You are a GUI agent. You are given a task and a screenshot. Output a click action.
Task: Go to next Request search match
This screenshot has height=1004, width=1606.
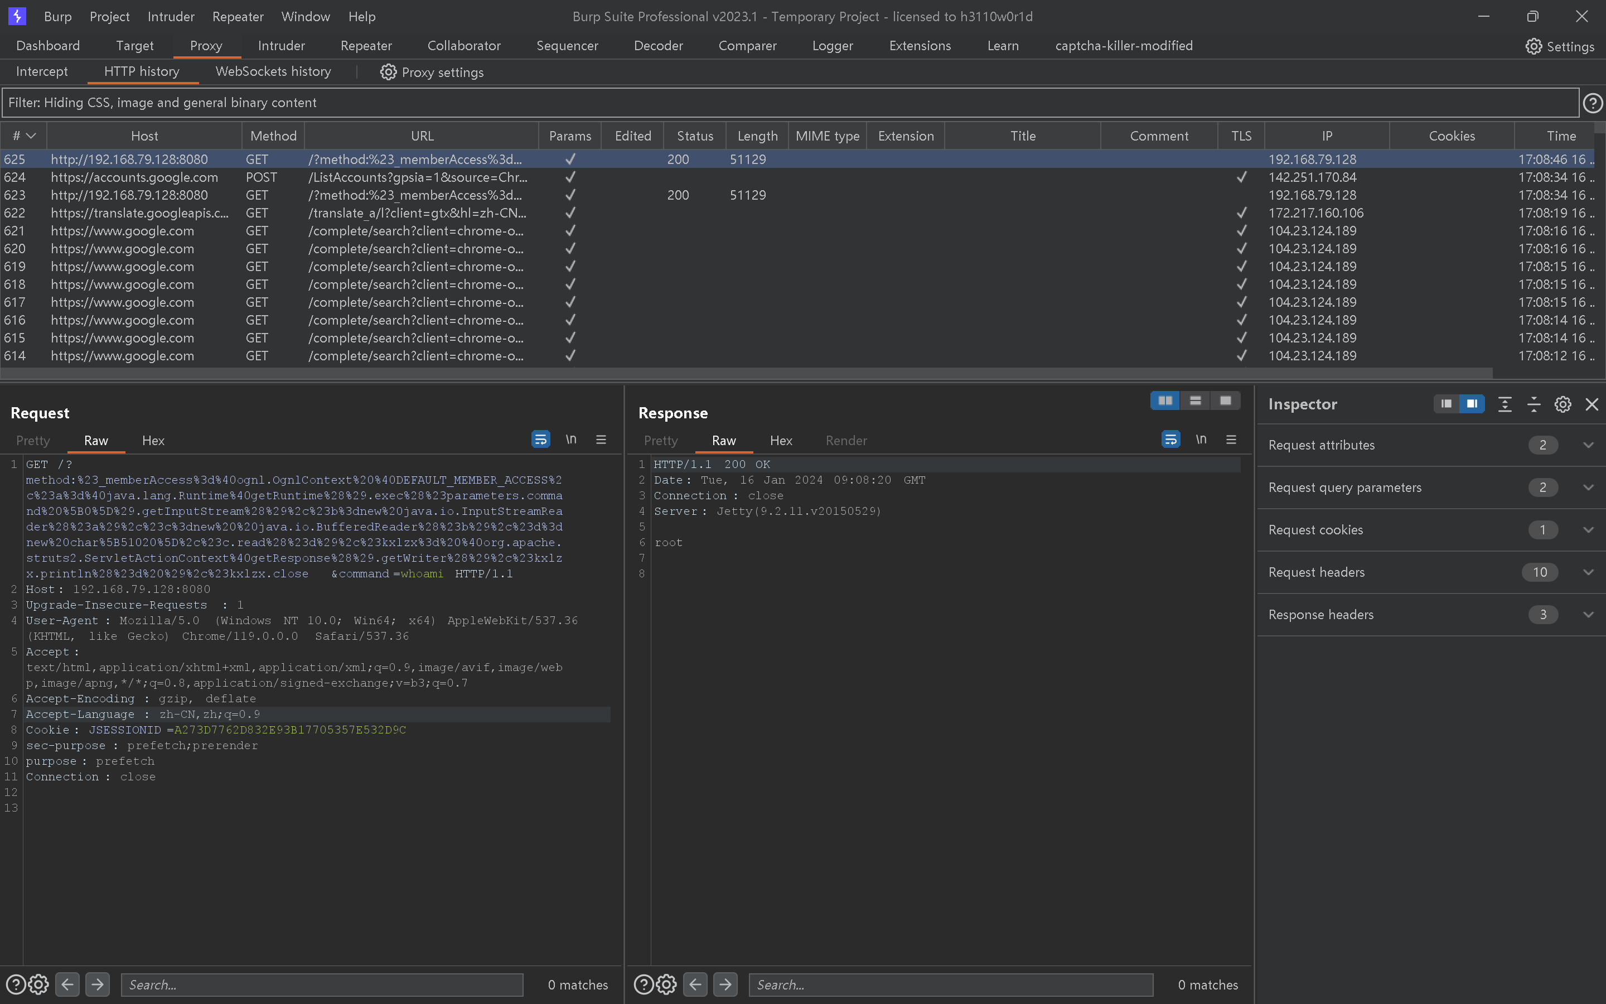click(98, 984)
